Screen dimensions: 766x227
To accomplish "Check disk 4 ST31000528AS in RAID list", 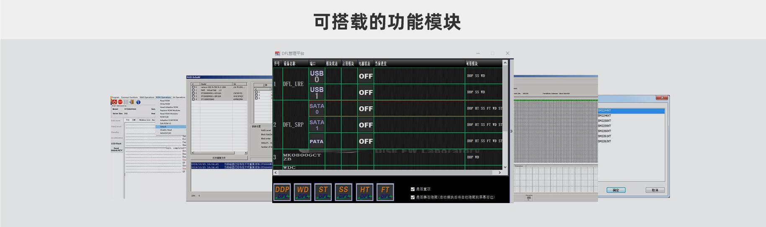I will (193, 99).
